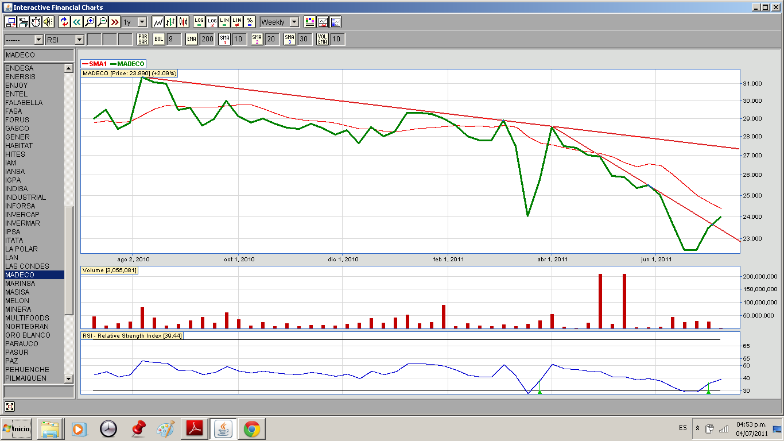Click the VOL EMA period field showing 10
This screenshot has height=441, width=784.
tap(338, 39)
